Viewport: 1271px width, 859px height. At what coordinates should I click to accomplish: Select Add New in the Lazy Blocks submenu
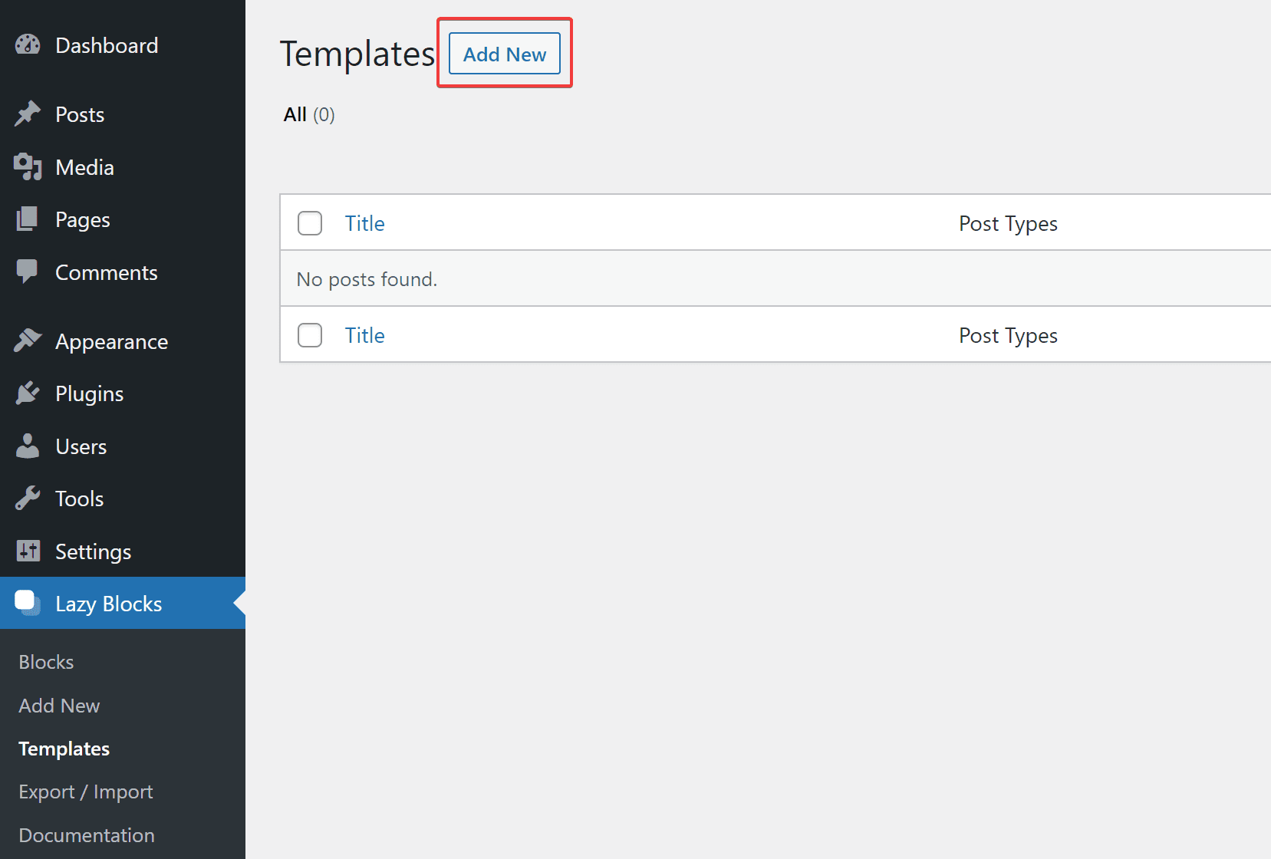58,705
